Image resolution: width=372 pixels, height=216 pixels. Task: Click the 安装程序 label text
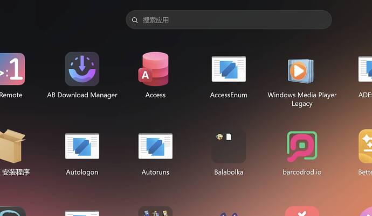[16, 172]
